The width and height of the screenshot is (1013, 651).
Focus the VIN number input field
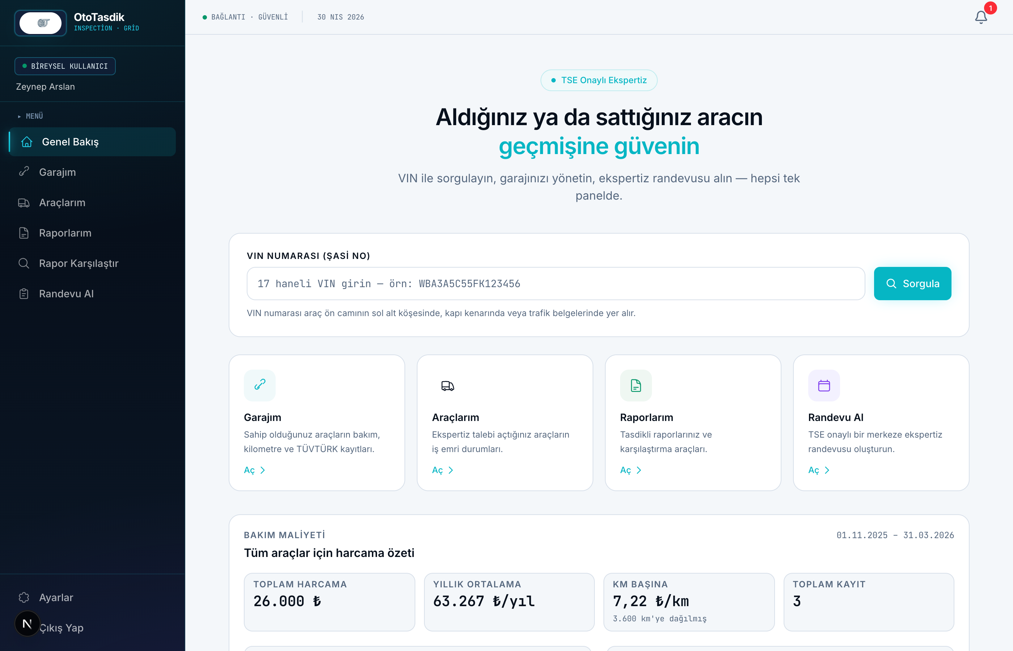pos(556,284)
